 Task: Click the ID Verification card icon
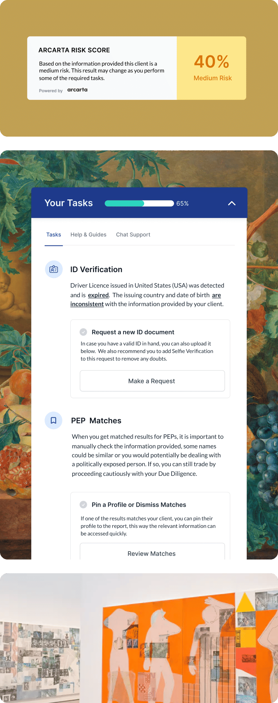(x=54, y=269)
